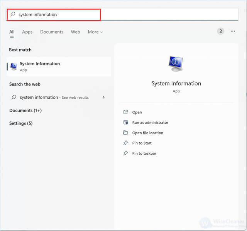247x231 pixels.
Task: Open the three-dot options menu
Action: (x=233, y=31)
